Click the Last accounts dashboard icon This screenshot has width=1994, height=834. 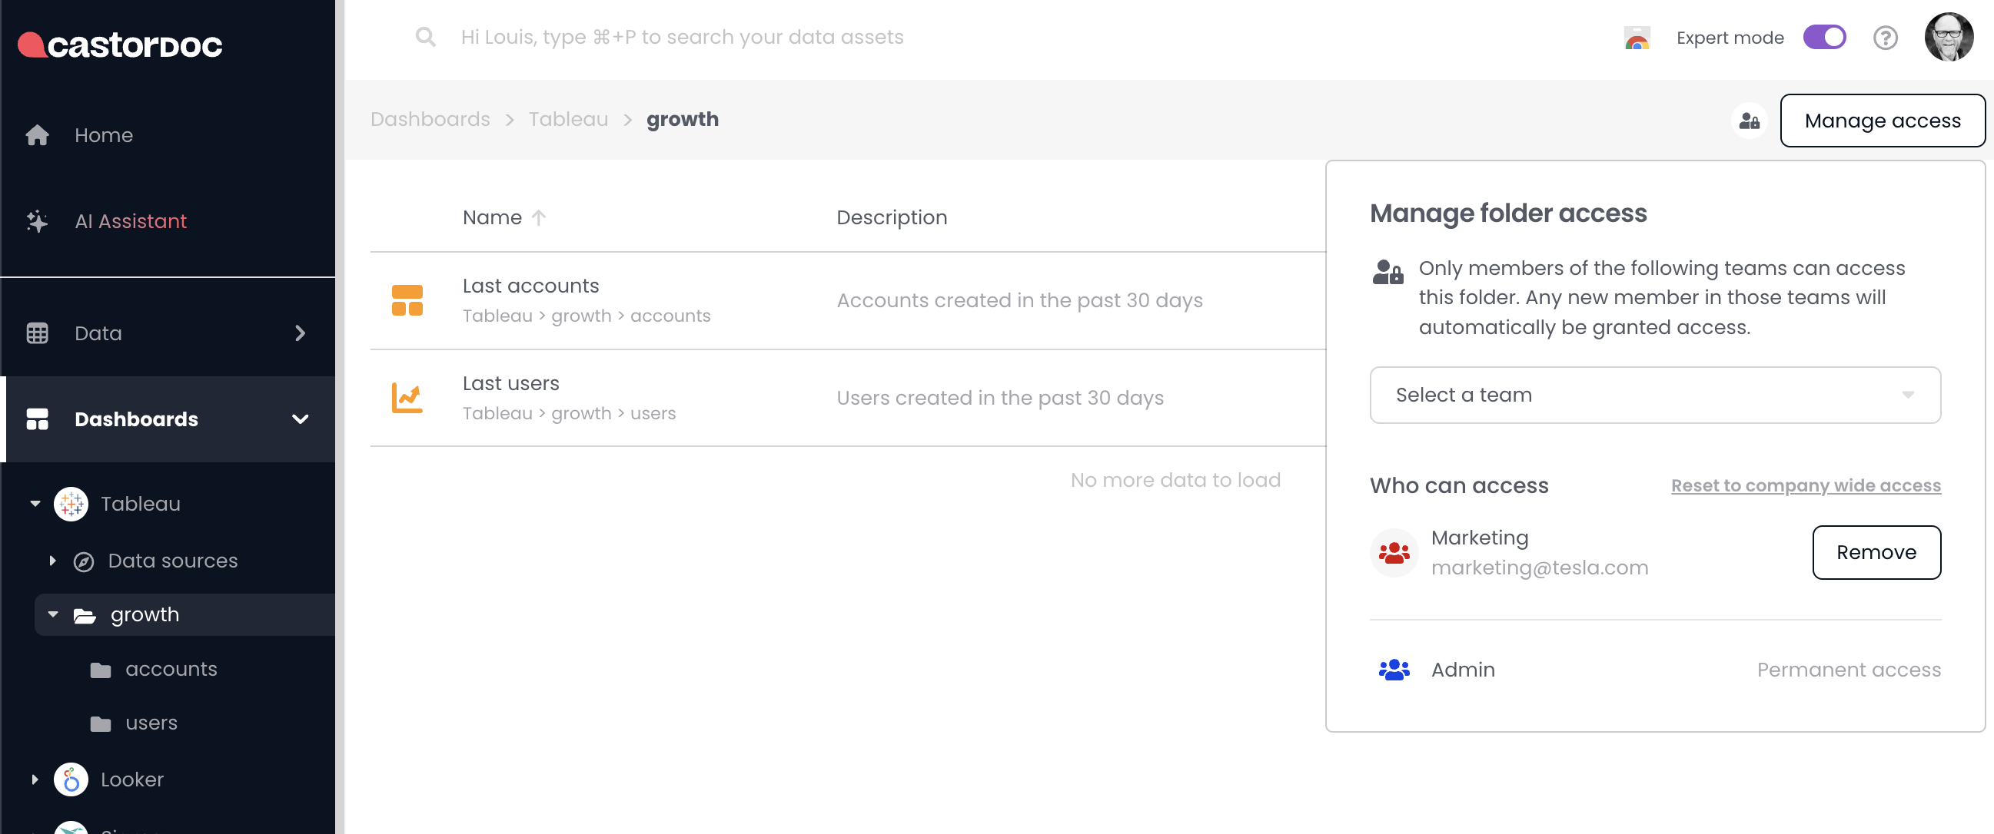pyautogui.click(x=407, y=300)
